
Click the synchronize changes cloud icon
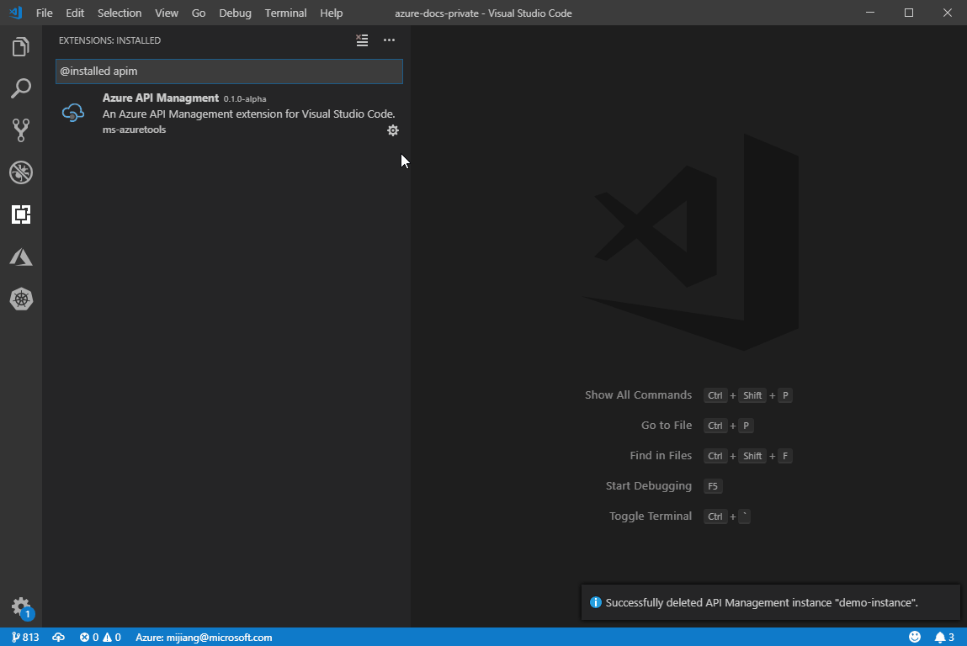[59, 638]
